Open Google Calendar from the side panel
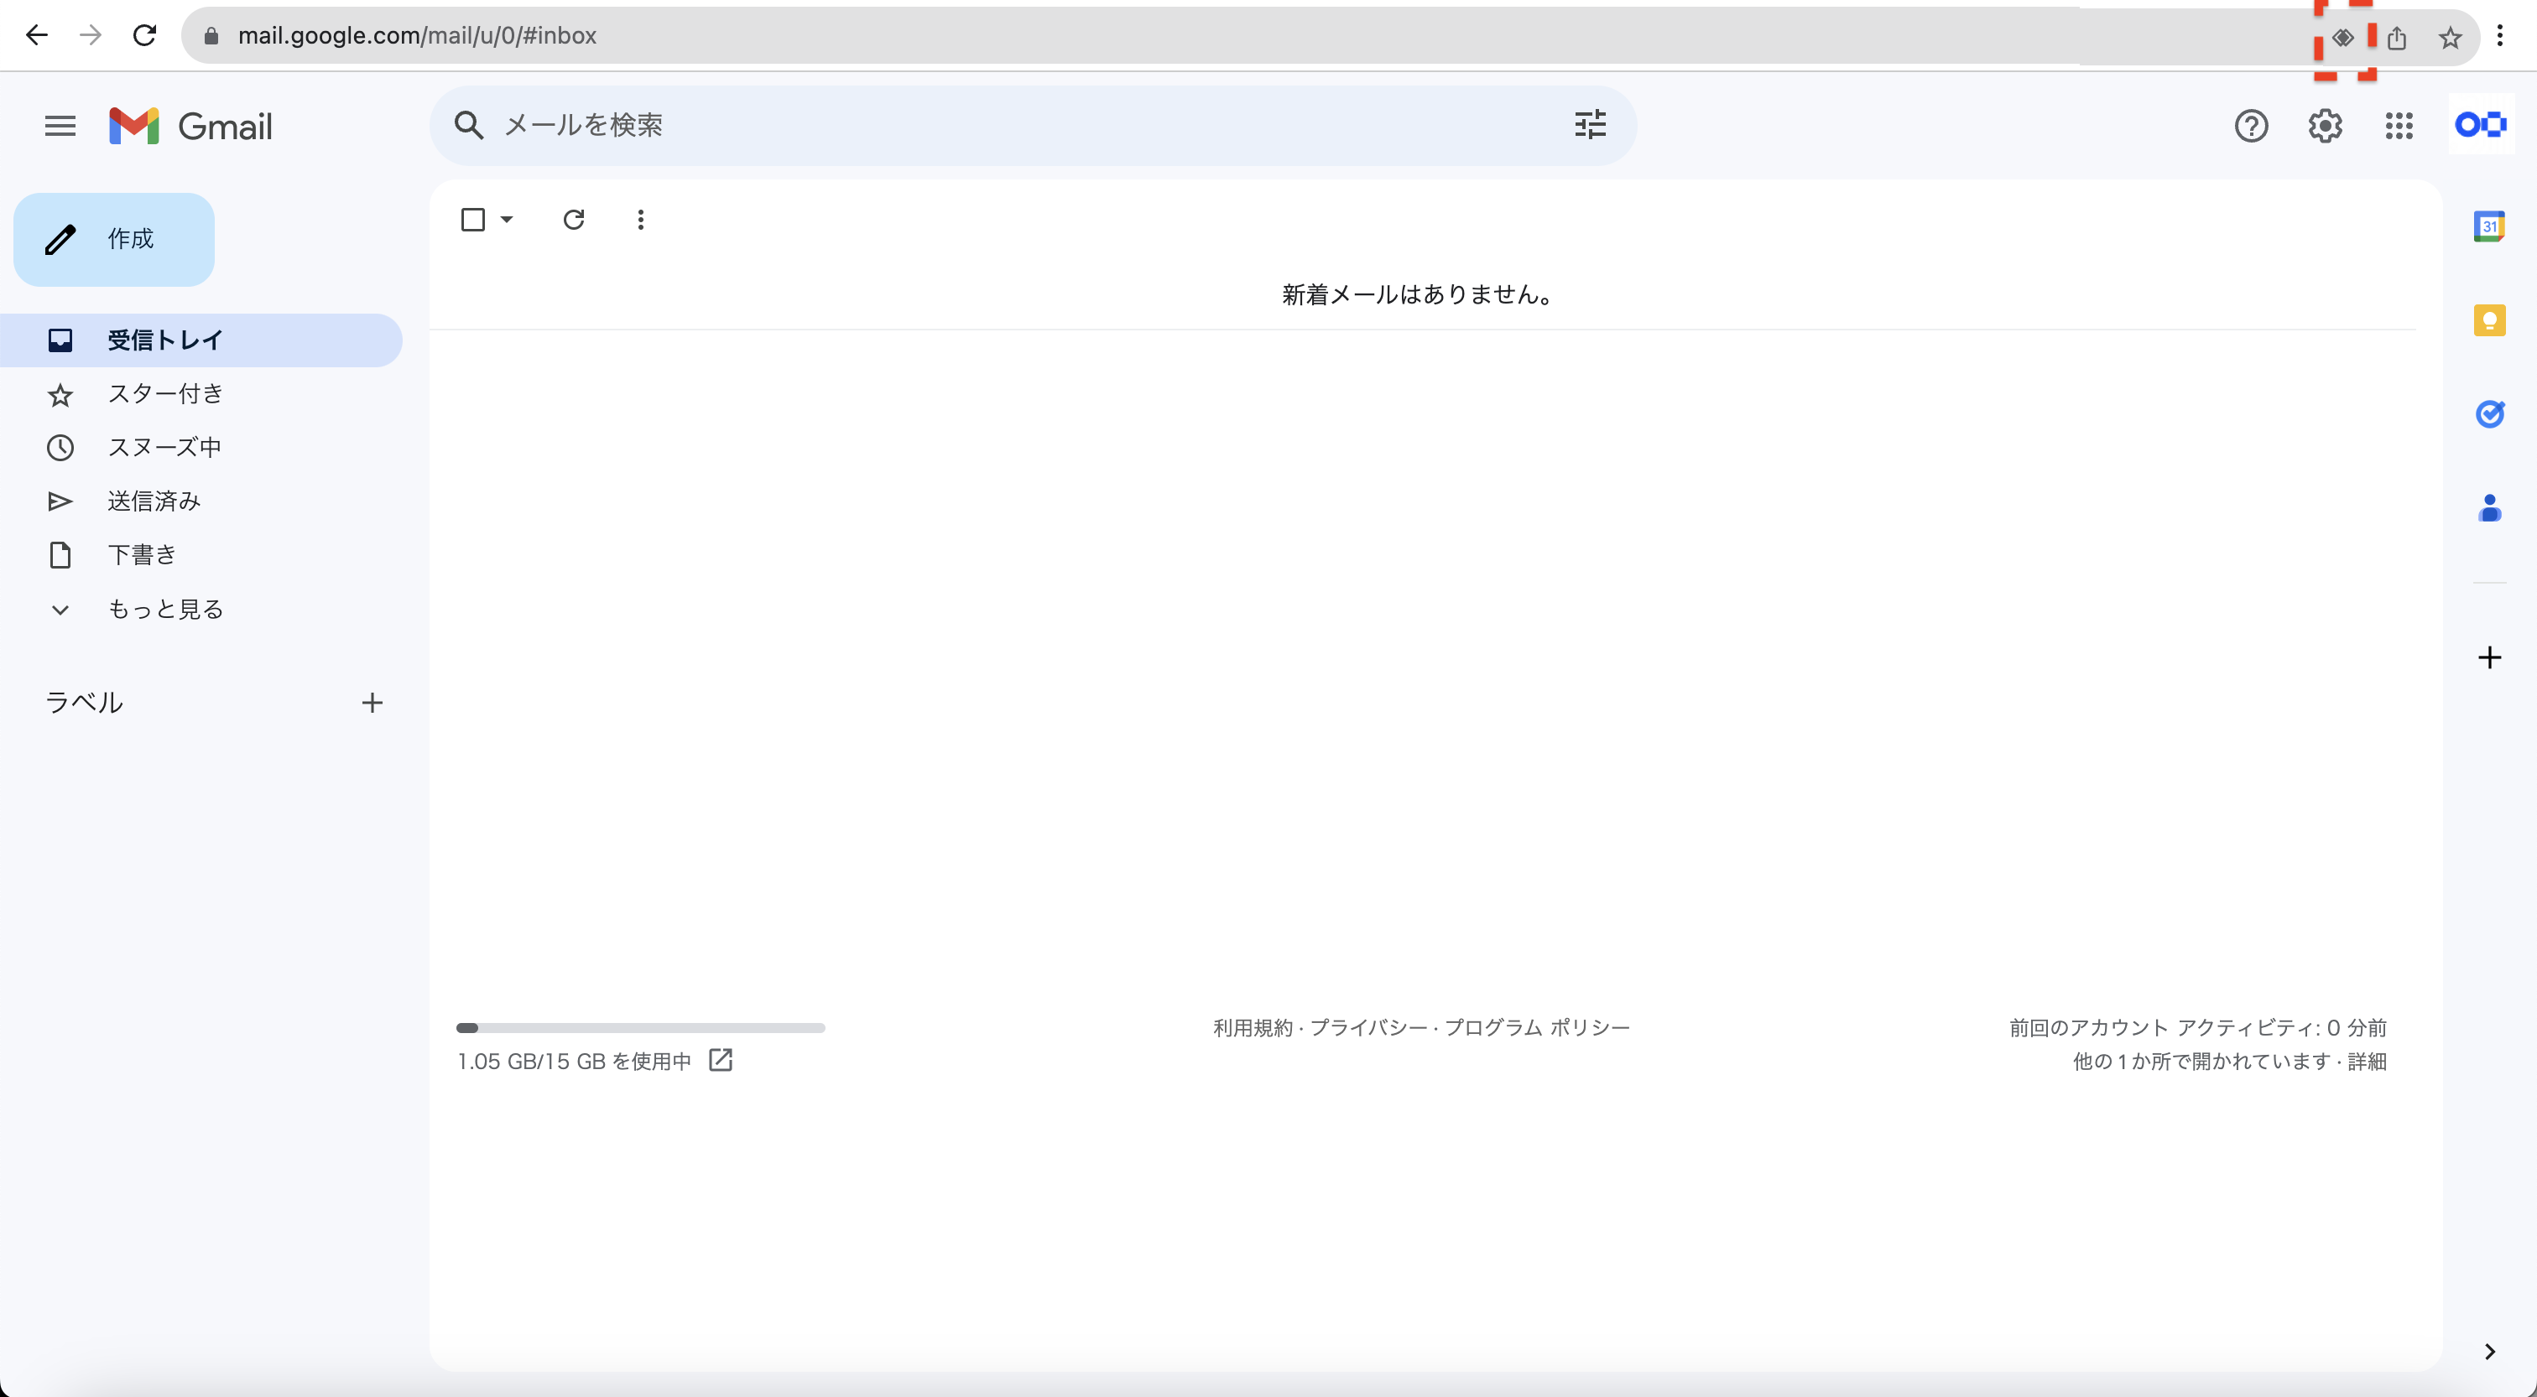Image resolution: width=2537 pixels, height=1397 pixels. click(x=2488, y=226)
